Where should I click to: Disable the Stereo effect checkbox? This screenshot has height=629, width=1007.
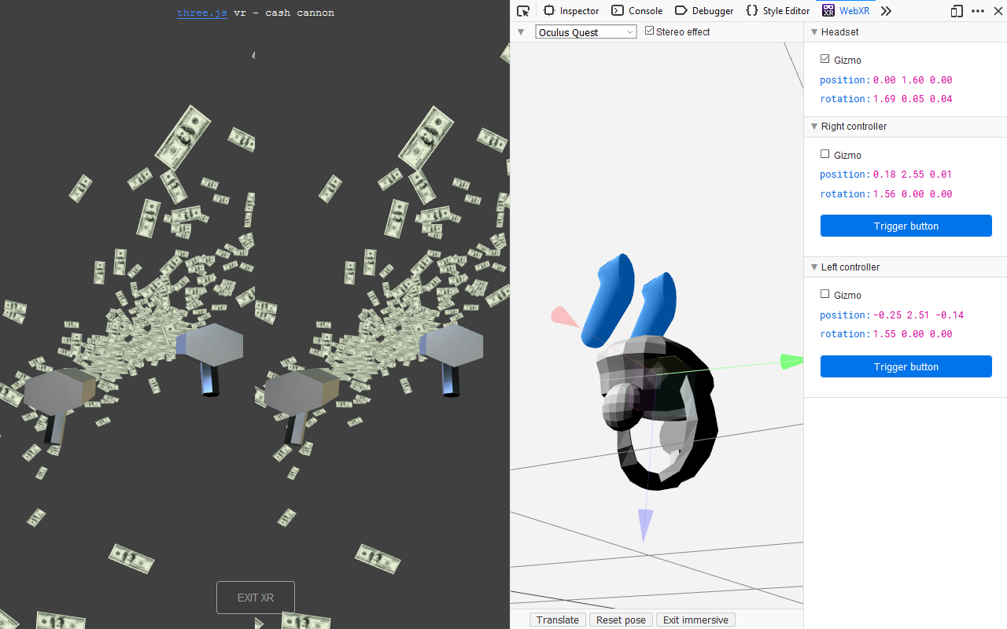[x=649, y=31]
